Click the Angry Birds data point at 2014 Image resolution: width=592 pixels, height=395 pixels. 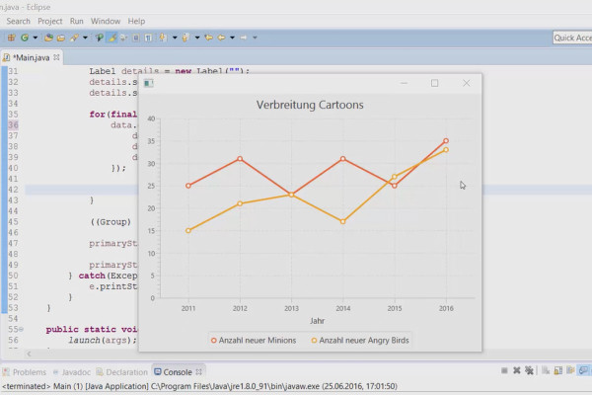tap(342, 221)
